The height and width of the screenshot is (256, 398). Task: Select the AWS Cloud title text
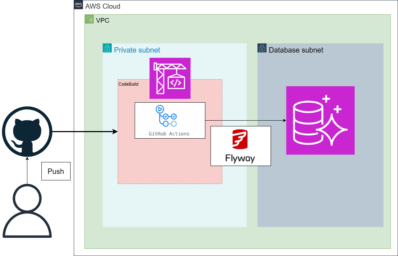(x=103, y=6)
